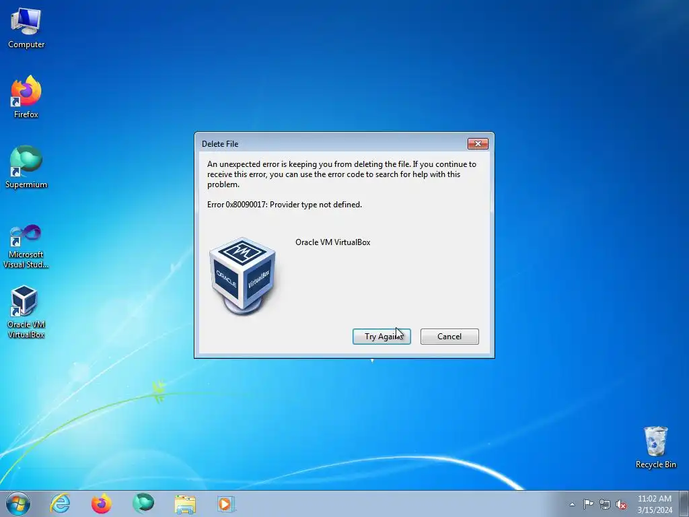Select the Supermium desktop shortcut
689x517 pixels.
(26, 167)
